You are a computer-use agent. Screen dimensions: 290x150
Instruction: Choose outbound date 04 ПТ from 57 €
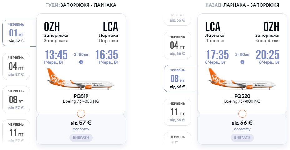[16, 66]
